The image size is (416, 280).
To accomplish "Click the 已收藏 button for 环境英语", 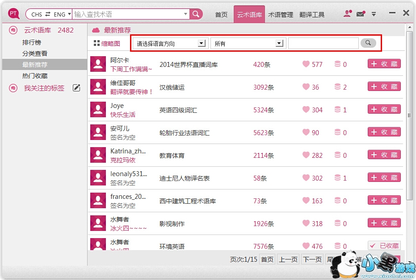I will (384, 246).
